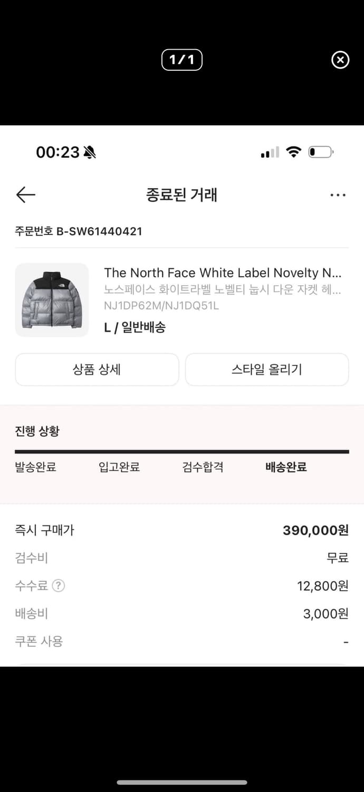Select the 종료된 거래 header title
The height and width of the screenshot is (792, 364).
click(182, 195)
